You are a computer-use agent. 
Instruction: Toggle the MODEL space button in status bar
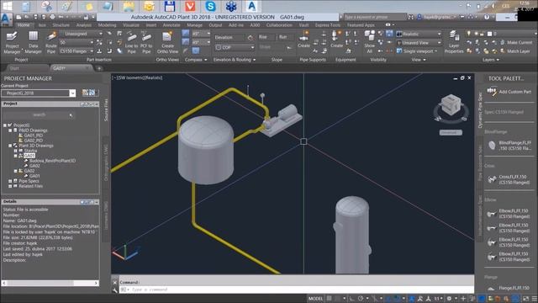click(x=316, y=299)
